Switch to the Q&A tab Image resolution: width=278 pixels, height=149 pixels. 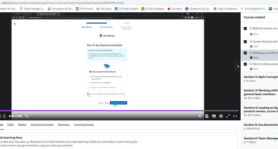pyautogui.click(x=11, y=125)
